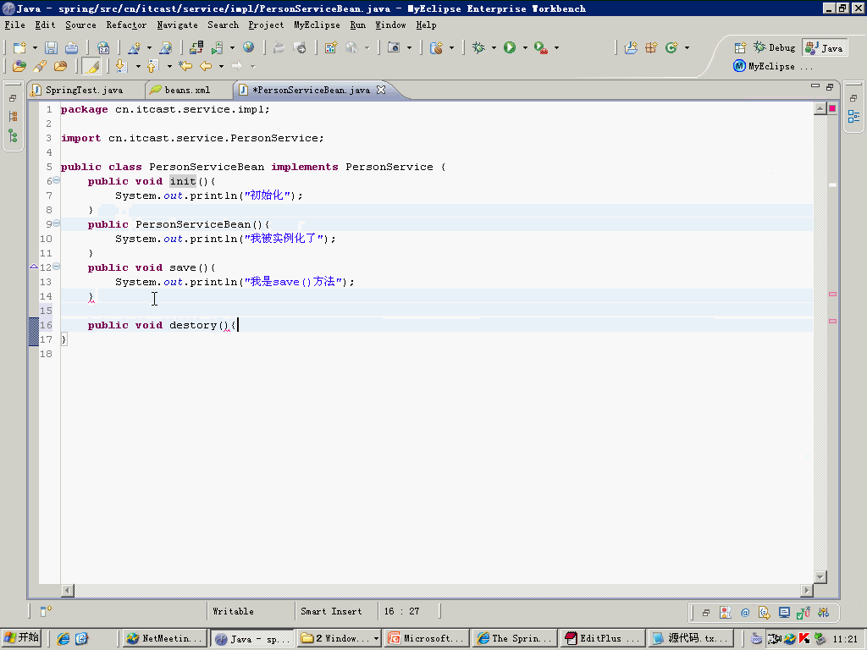Open the Source menu
Viewport: 867px width, 650px height.
pyautogui.click(x=80, y=25)
